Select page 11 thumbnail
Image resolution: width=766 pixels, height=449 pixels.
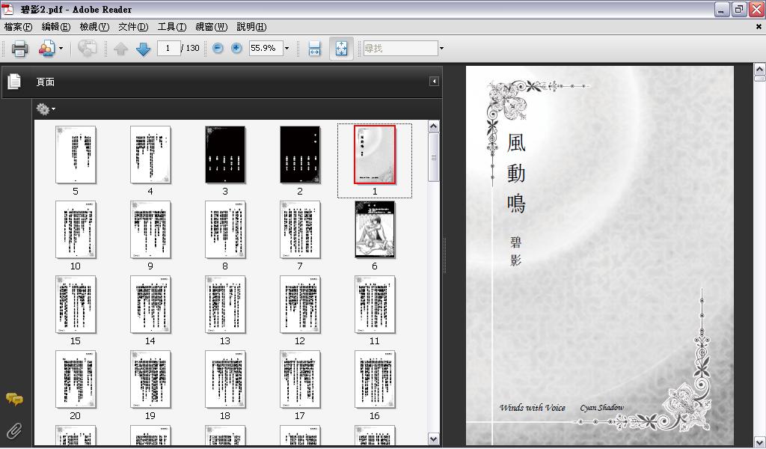(x=375, y=305)
